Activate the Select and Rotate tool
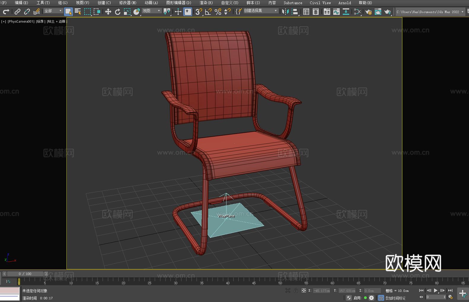Screen dimensions: 469x302 tap(118, 12)
